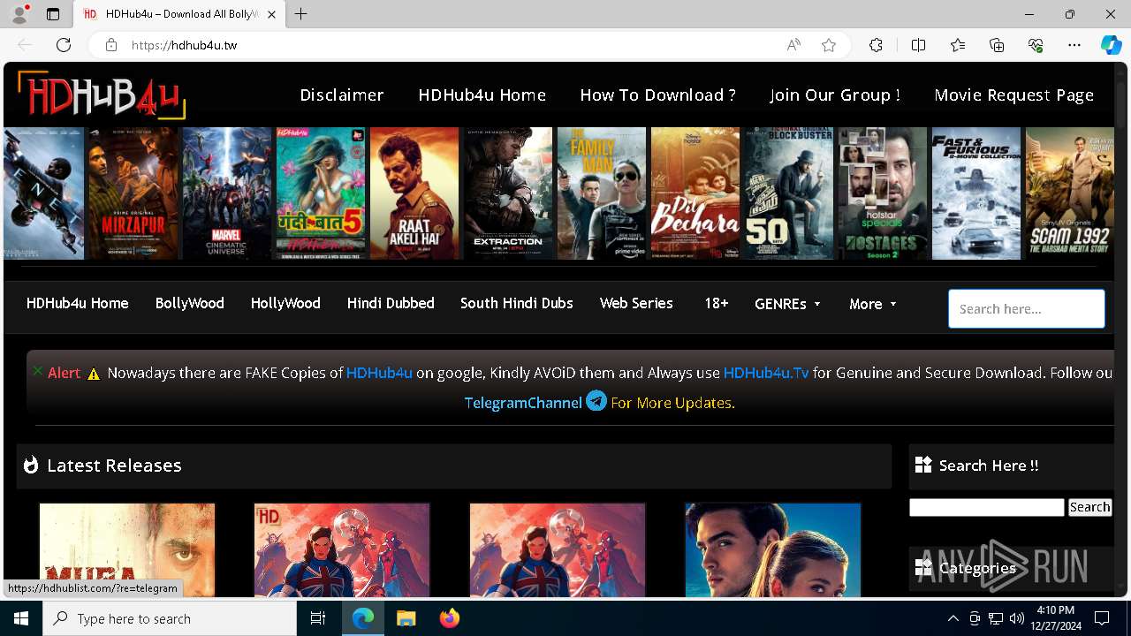
Task: Open Read aloud icon in address bar
Action: pos(793,45)
